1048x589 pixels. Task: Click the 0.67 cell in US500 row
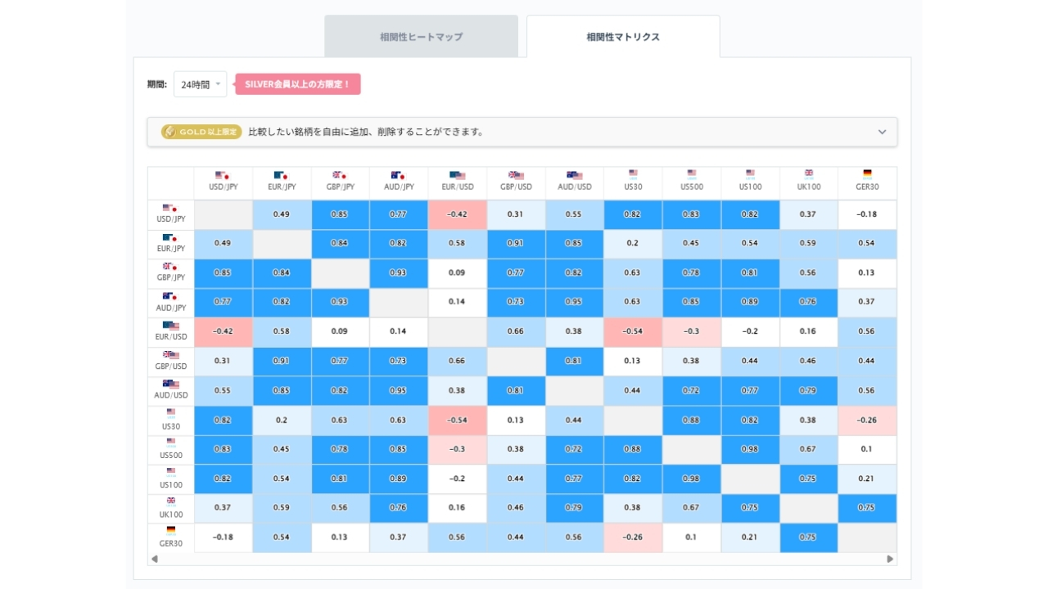tap(809, 449)
